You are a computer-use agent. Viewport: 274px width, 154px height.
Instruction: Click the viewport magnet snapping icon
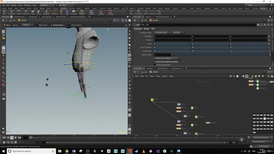point(3,85)
